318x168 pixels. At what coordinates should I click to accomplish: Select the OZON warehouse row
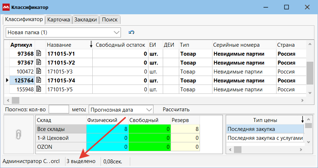click(x=61, y=147)
